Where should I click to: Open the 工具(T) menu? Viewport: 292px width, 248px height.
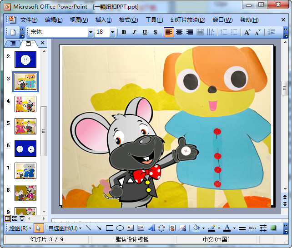[x=154, y=20]
